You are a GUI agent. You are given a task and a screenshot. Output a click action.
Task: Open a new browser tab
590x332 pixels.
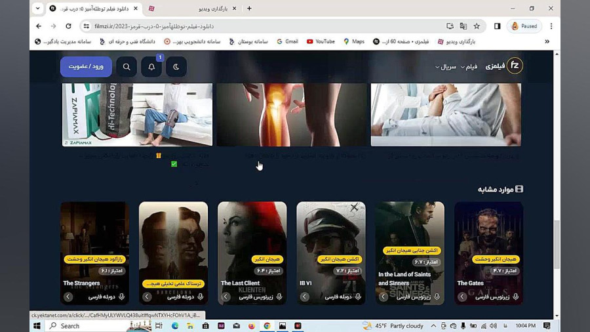click(249, 9)
